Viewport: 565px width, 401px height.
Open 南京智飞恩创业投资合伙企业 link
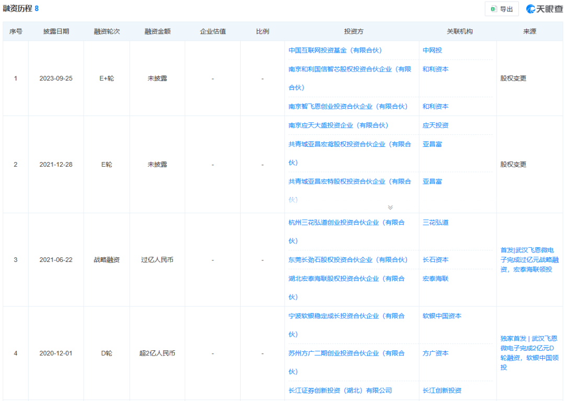coord(348,107)
